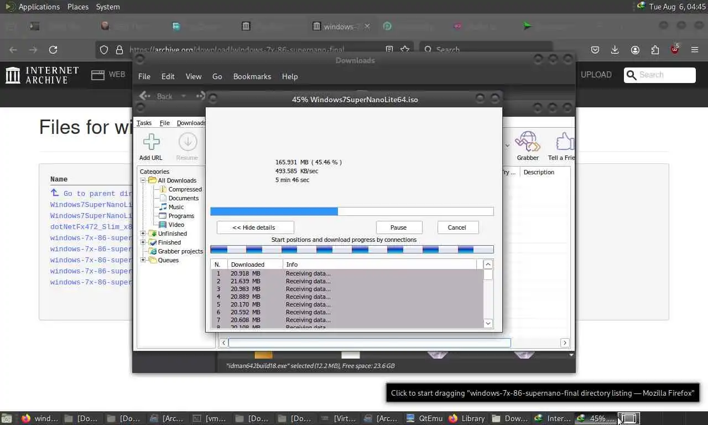
Task: Click the Tell a Friend thumbs-up icon
Action: 565,142
